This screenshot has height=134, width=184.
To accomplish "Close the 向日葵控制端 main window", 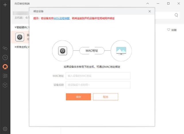I will tap(179, 3).
